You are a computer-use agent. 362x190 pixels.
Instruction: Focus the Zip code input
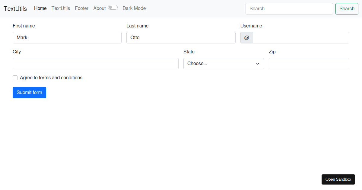point(309,64)
